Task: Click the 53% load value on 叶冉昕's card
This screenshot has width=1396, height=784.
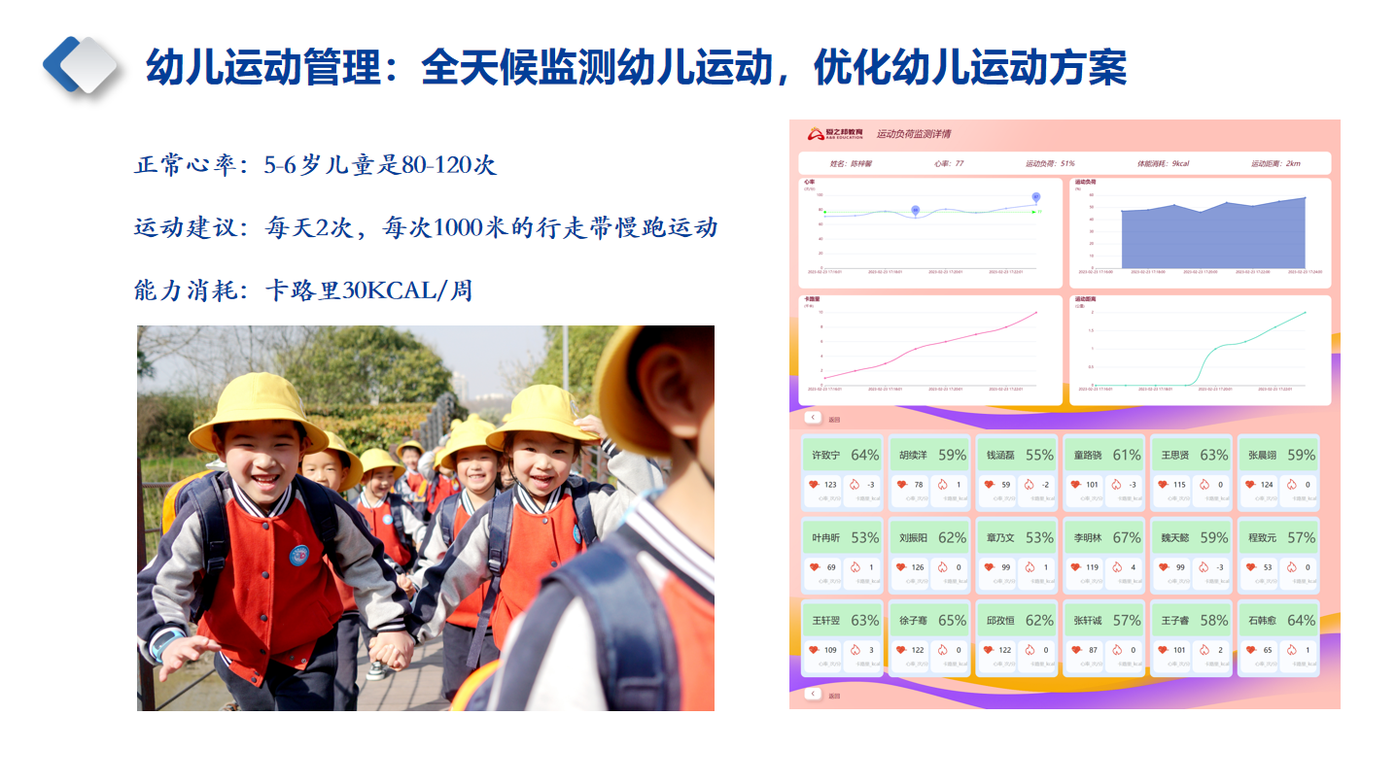Action: click(864, 537)
